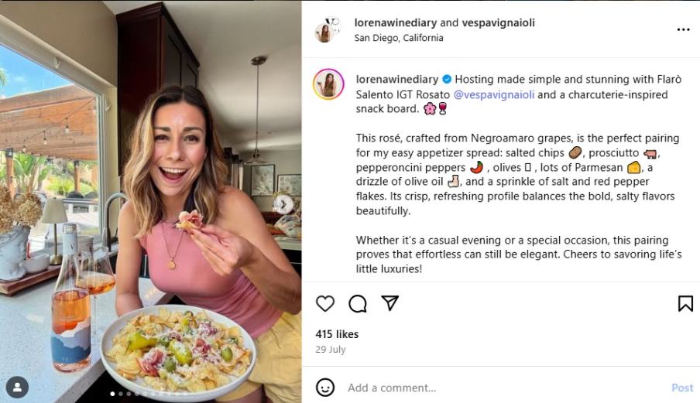Viewport: 700px width, 403px height.
Task: Open lorenawinediary profile from header
Action: click(x=395, y=22)
